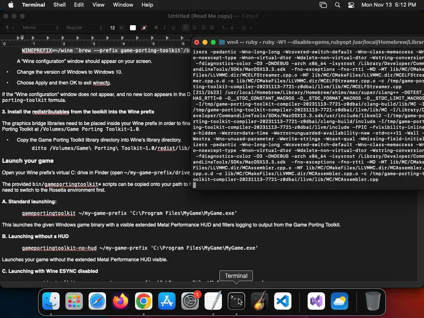Open the cloud weather app in Dock
The width and height of the screenshot is (424, 318).
pyautogui.click(x=340, y=301)
